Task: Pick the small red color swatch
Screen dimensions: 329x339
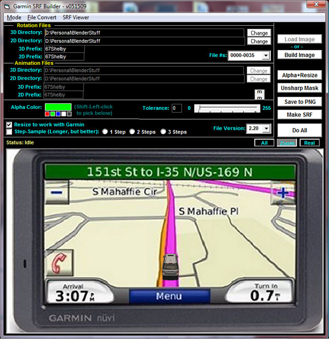Action: pyautogui.click(x=47, y=114)
